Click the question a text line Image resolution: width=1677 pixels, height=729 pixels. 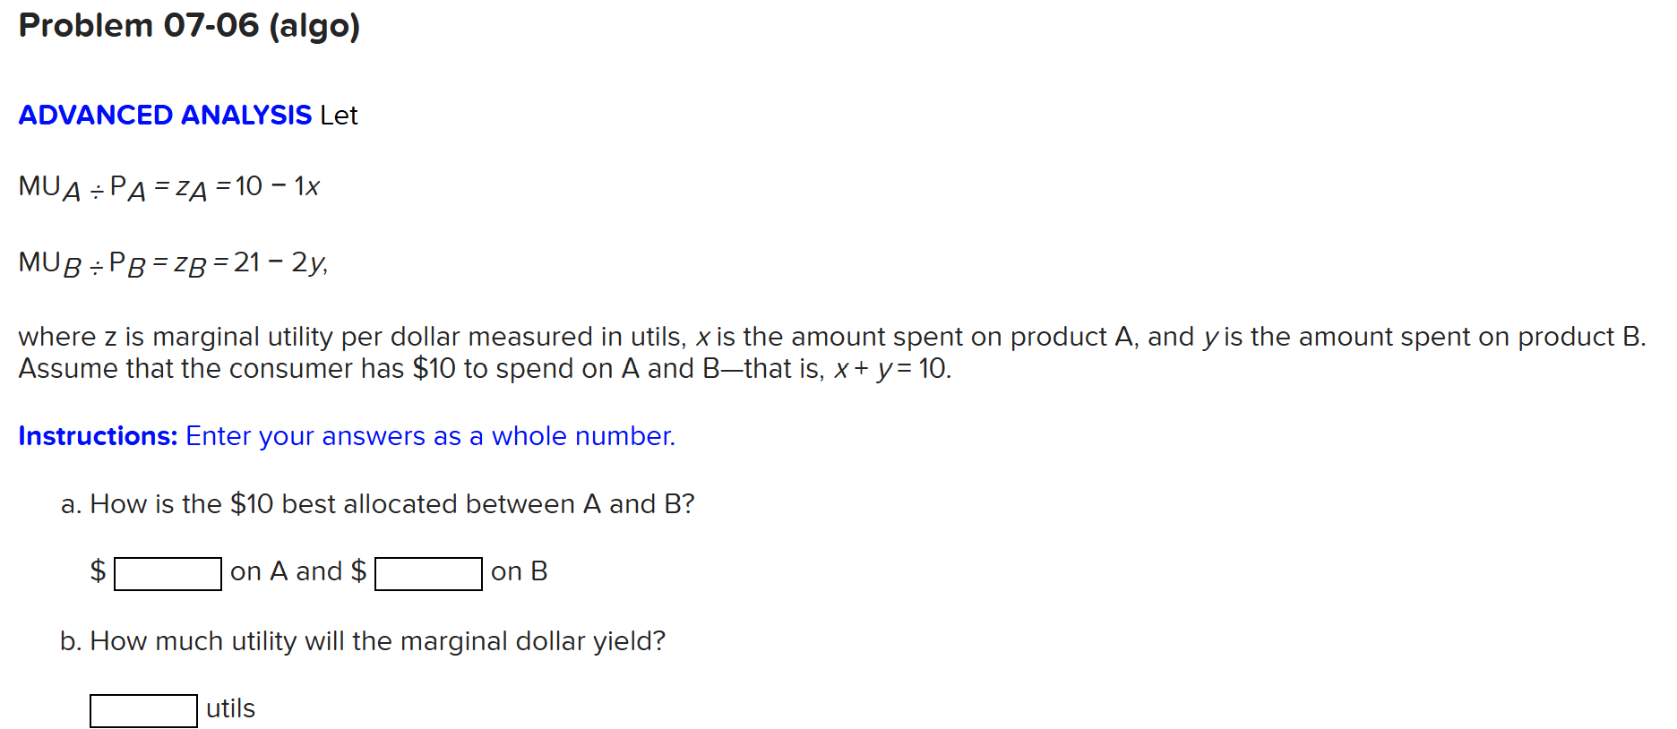377,503
